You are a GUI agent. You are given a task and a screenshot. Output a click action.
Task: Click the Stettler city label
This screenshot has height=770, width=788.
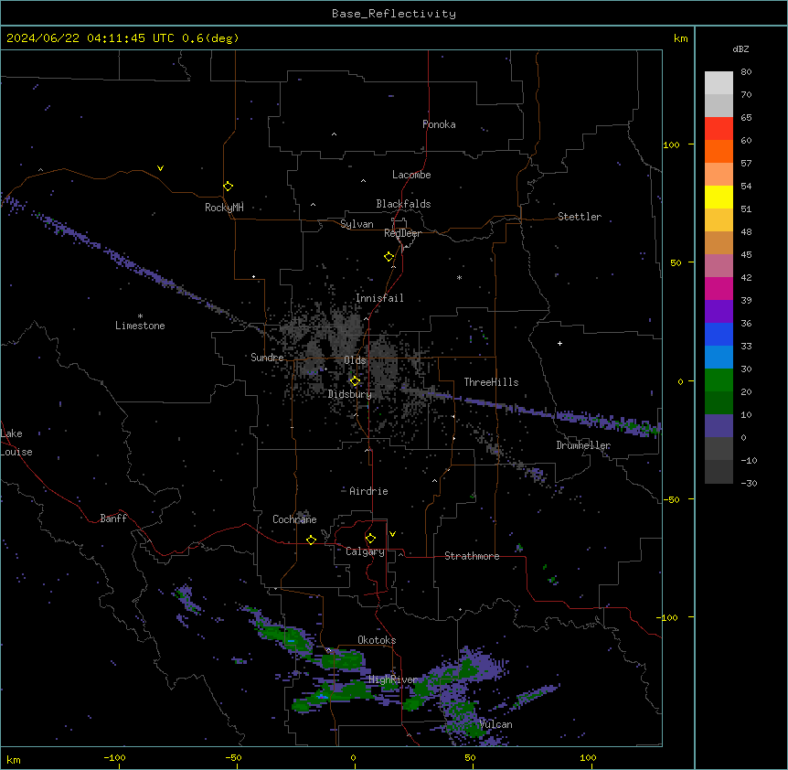pyautogui.click(x=580, y=217)
